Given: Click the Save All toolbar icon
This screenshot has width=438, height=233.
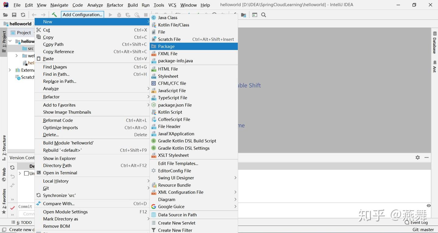Looking at the screenshot, I should point(14,15).
